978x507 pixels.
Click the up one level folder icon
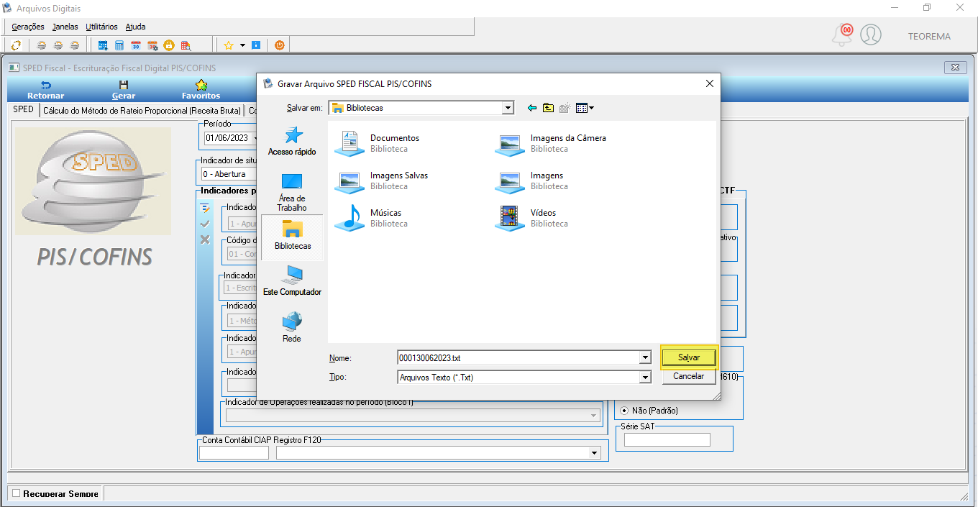(549, 108)
